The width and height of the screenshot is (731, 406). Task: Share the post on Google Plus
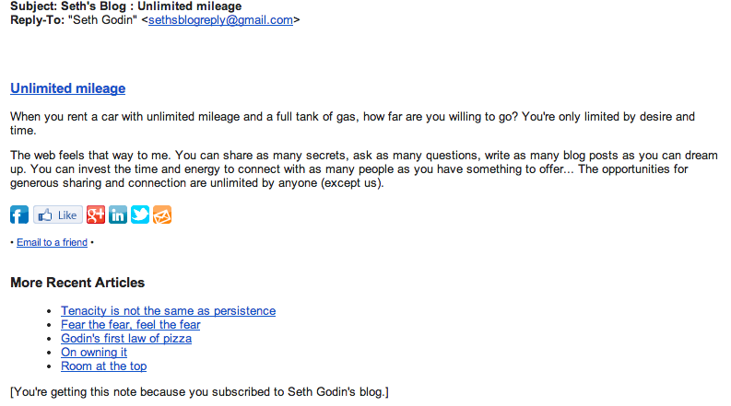[96, 215]
